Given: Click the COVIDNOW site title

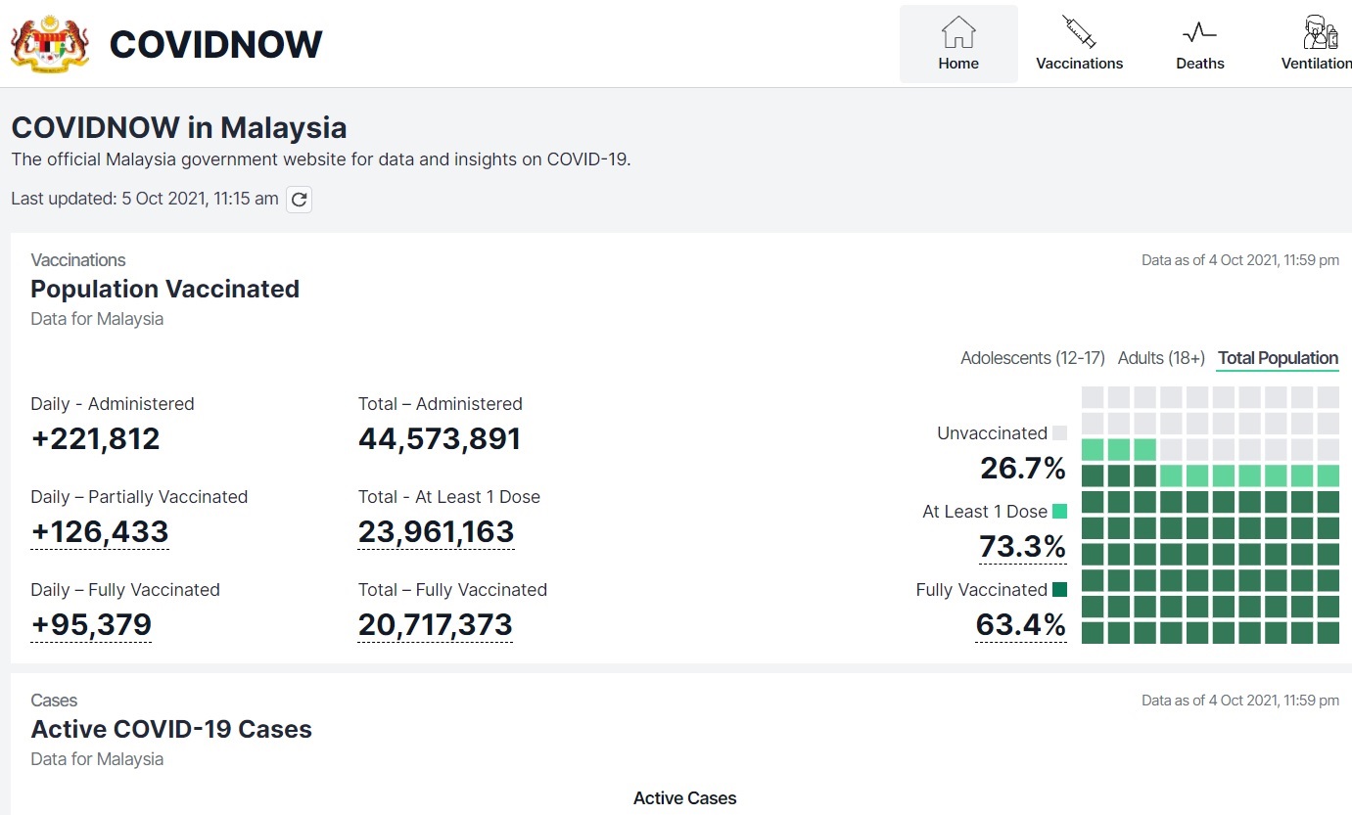Looking at the screenshot, I should (215, 45).
